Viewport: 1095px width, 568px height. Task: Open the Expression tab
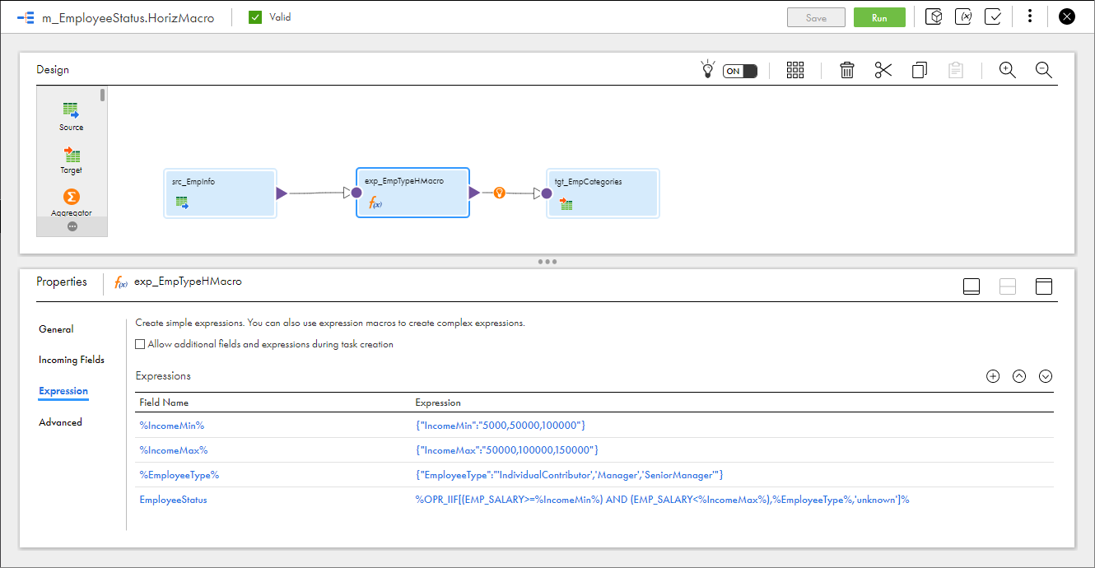[63, 391]
